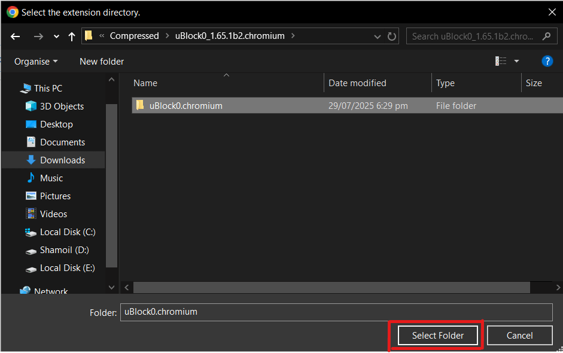The image size is (563, 353).
Task: Create a New folder
Action: (x=102, y=62)
